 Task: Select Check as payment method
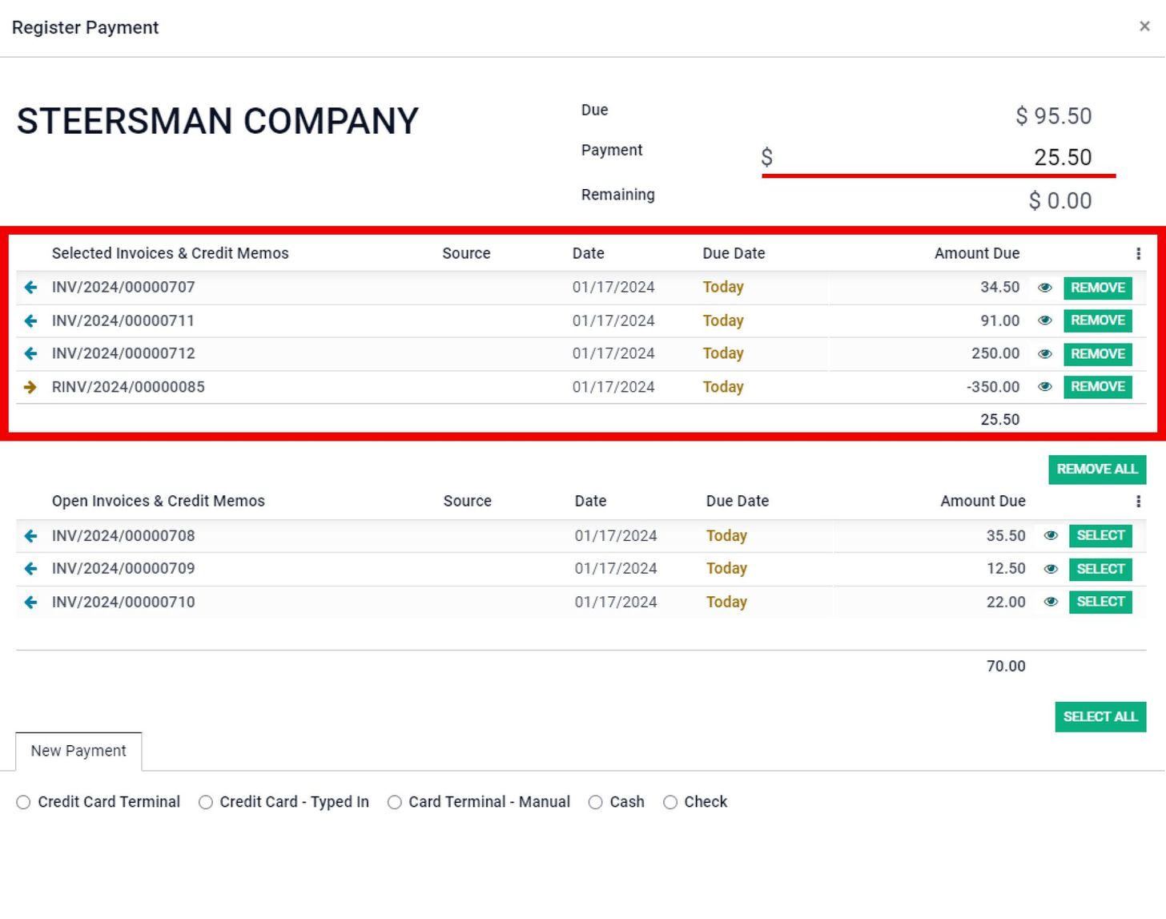(670, 802)
